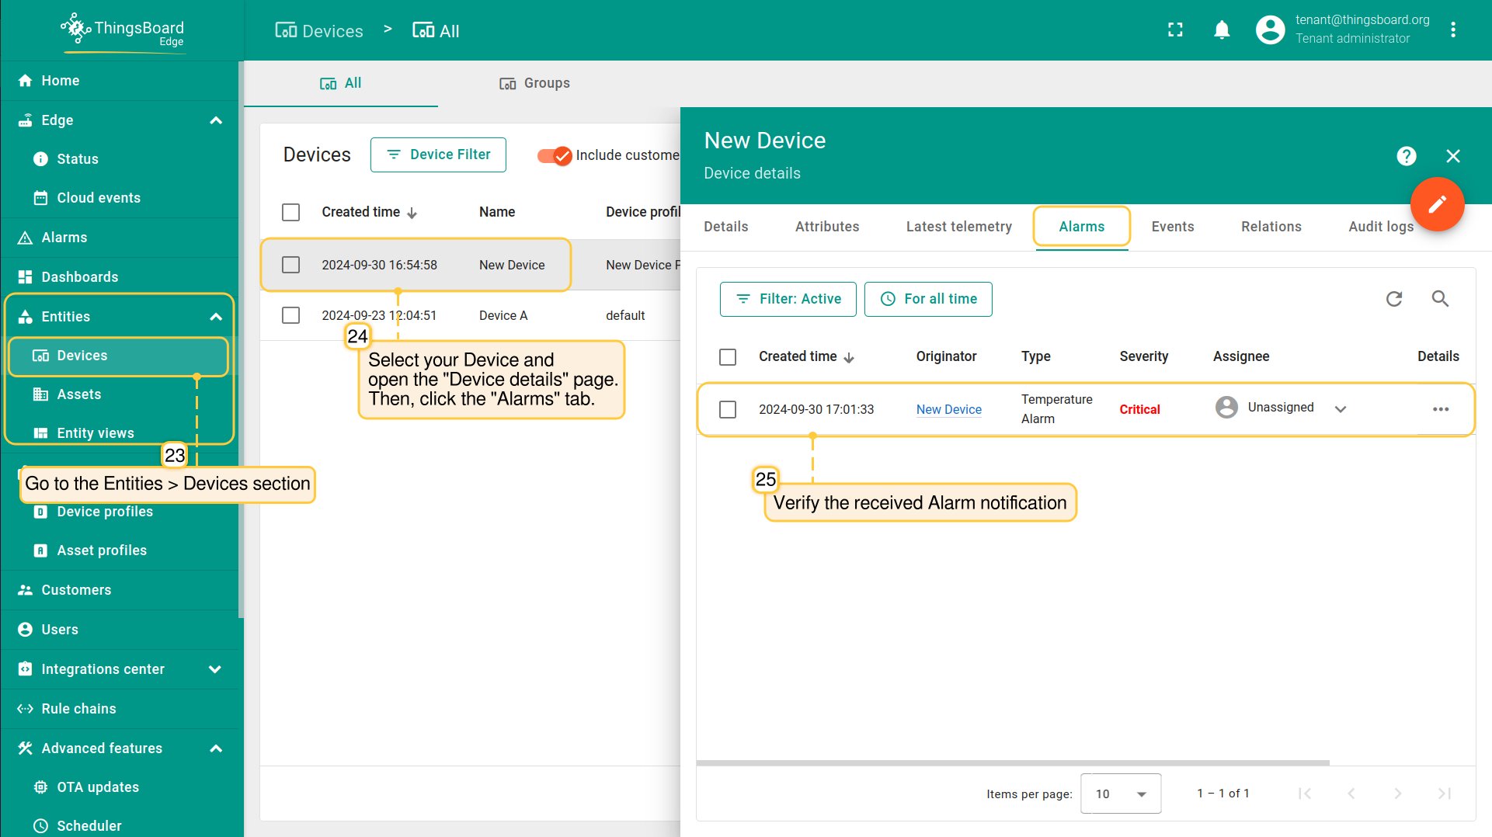Check the Temperature Alarm row checkbox
1492x837 pixels.
[x=728, y=409]
